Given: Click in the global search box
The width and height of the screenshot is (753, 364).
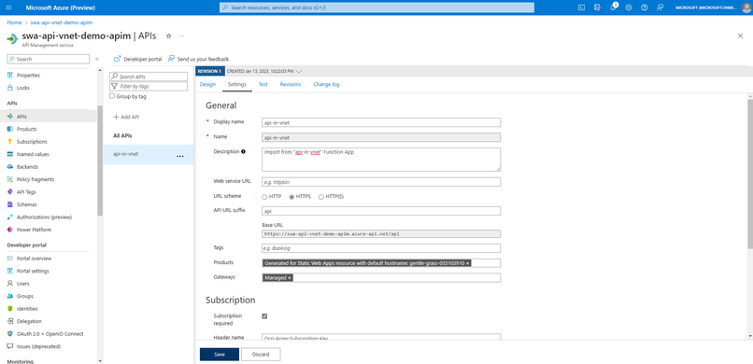Looking at the screenshot, I should pyautogui.click(x=377, y=7).
